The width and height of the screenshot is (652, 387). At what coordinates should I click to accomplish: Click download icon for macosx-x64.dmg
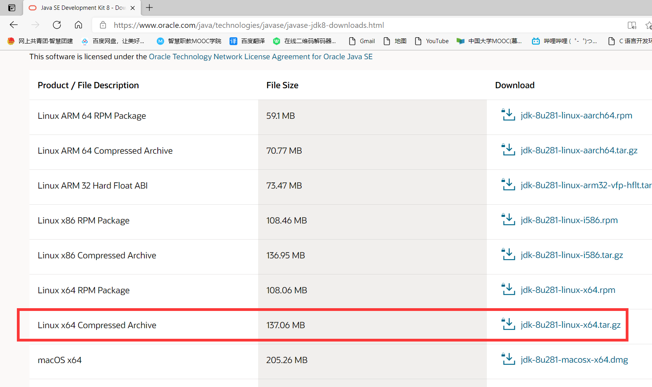pyautogui.click(x=508, y=359)
